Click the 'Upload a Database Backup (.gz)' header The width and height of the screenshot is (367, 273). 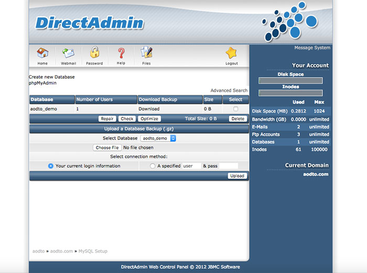[139, 129]
